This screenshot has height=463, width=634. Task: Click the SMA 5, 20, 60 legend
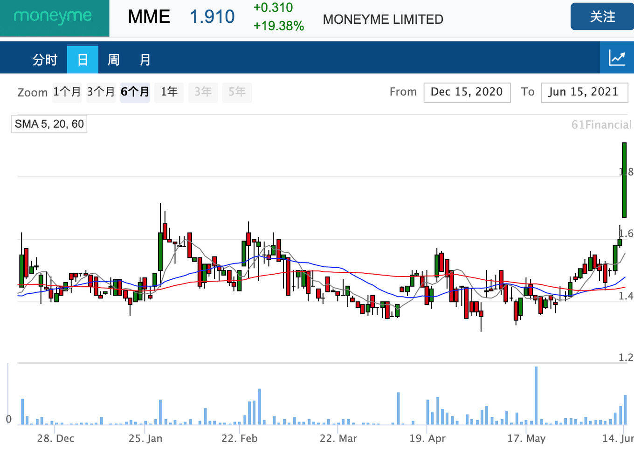[x=49, y=124]
